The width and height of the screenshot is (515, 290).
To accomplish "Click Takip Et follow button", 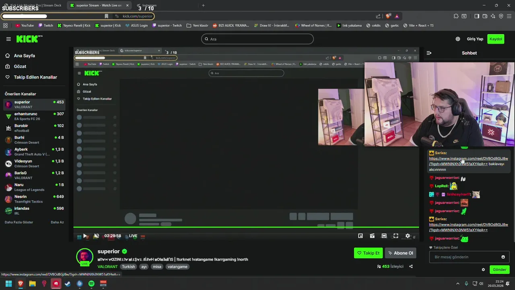I will [368, 253].
